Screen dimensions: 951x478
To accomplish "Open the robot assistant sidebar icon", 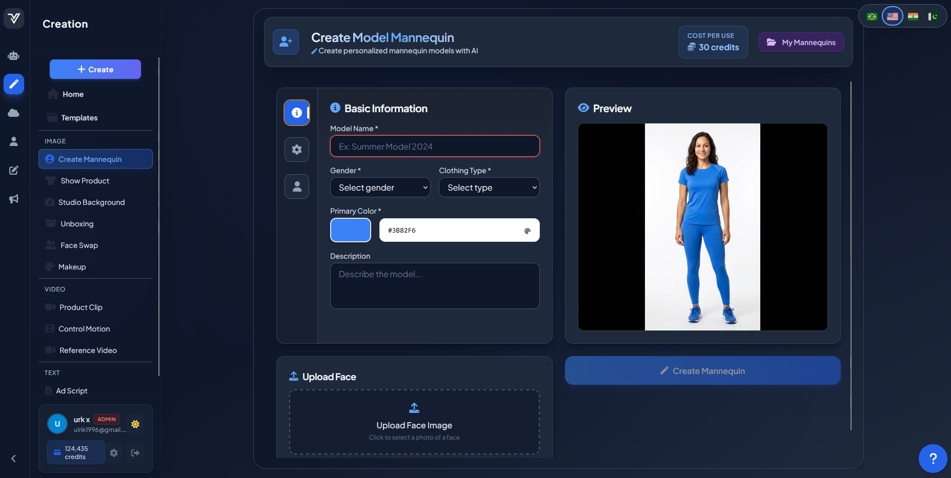I will click(x=14, y=55).
